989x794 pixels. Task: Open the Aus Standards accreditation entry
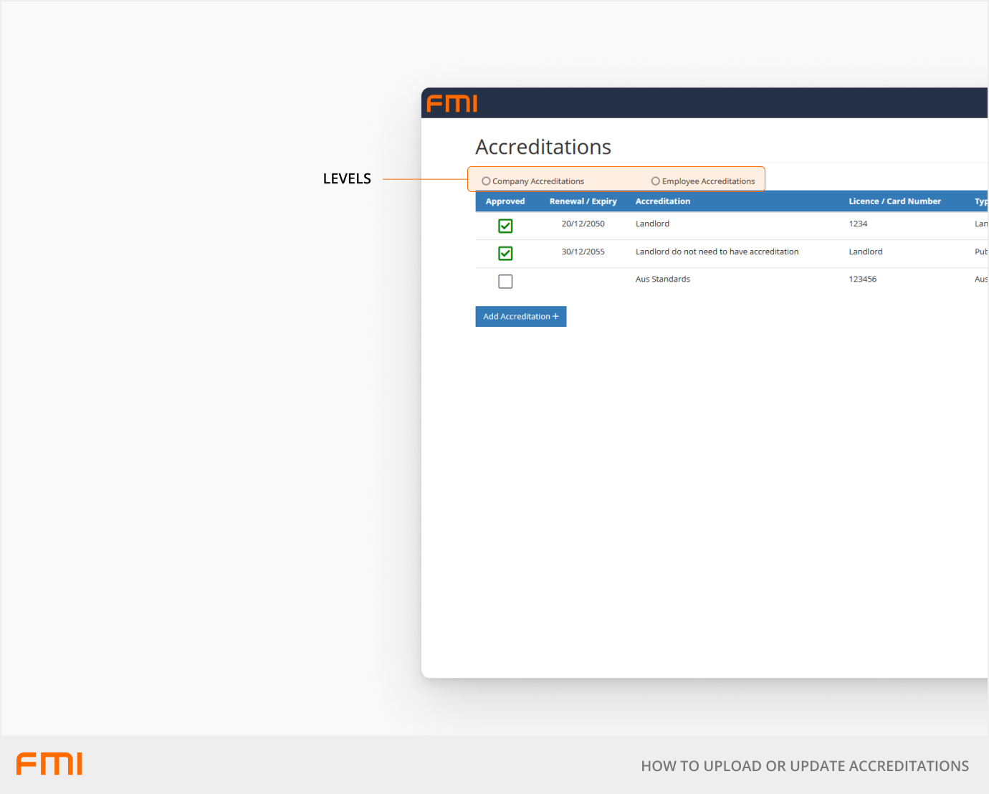pos(663,279)
